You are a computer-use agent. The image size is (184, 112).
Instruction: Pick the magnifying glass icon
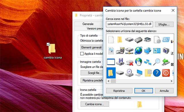(157, 62)
